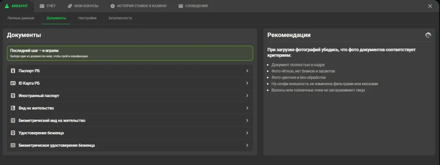Expand Биометрическое удостоверение беженца chevron
The width and height of the screenshot is (440, 165).
coord(247,145)
